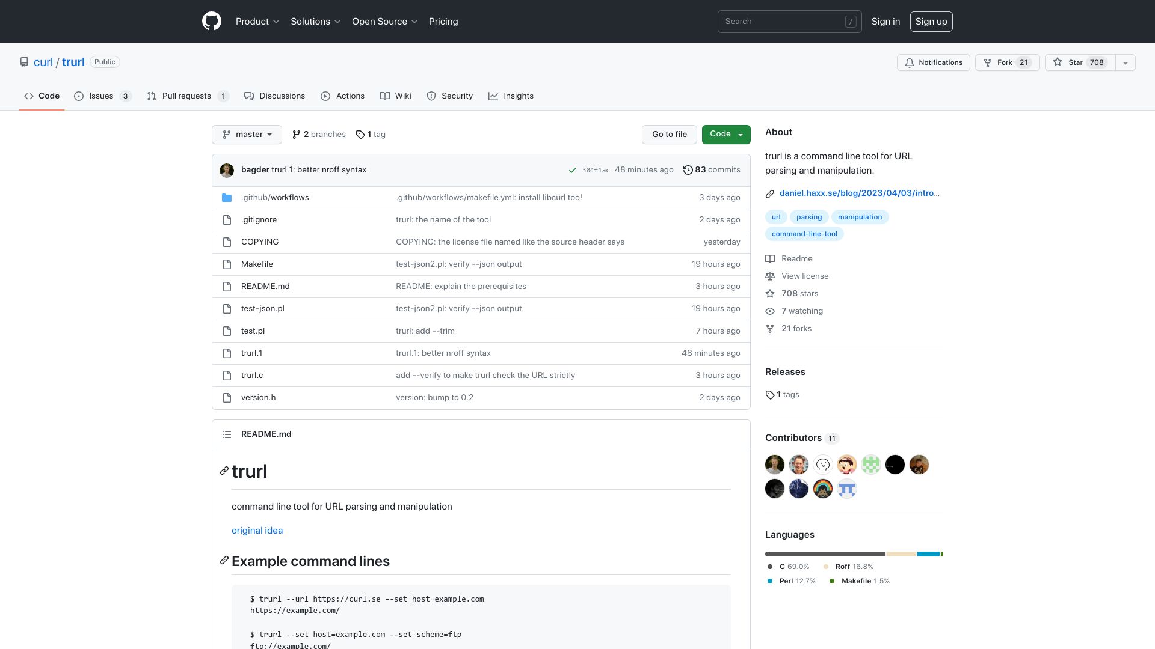Open the Discussions tab
This screenshot has width=1155, height=649.
[275, 96]
